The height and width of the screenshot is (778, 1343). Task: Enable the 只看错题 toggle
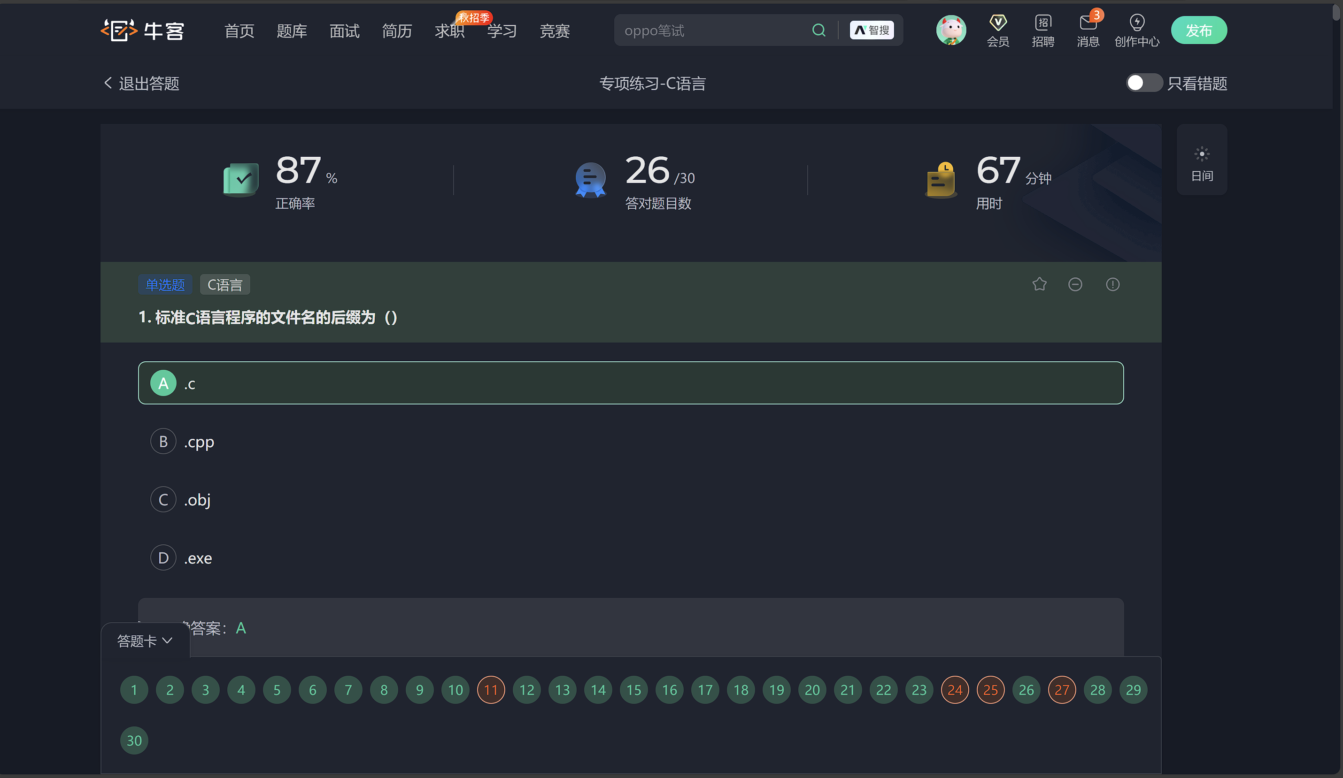coord(1144,83)
